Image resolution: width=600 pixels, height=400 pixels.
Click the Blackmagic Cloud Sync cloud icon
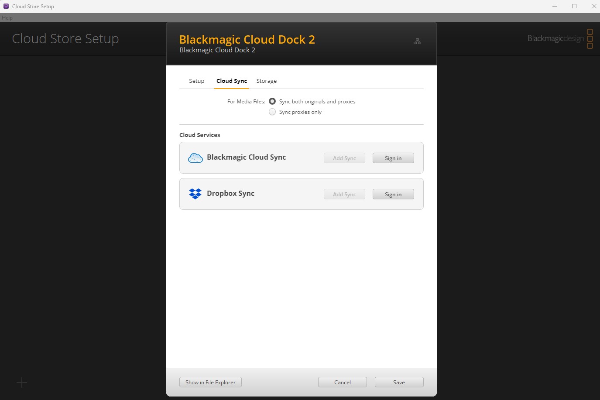(195, 158)
